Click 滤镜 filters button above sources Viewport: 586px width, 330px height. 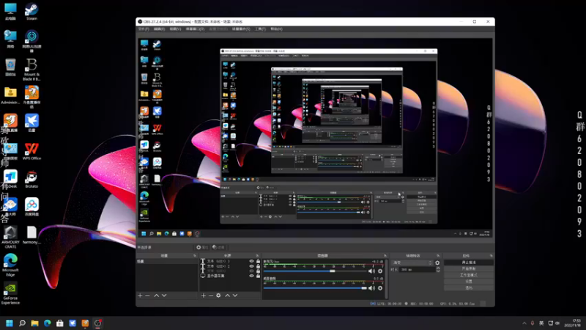218,247
